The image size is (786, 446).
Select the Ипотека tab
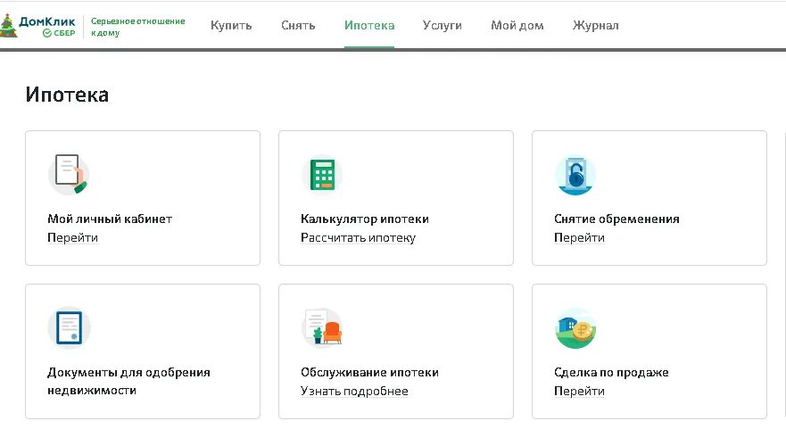tap(369, 25)
